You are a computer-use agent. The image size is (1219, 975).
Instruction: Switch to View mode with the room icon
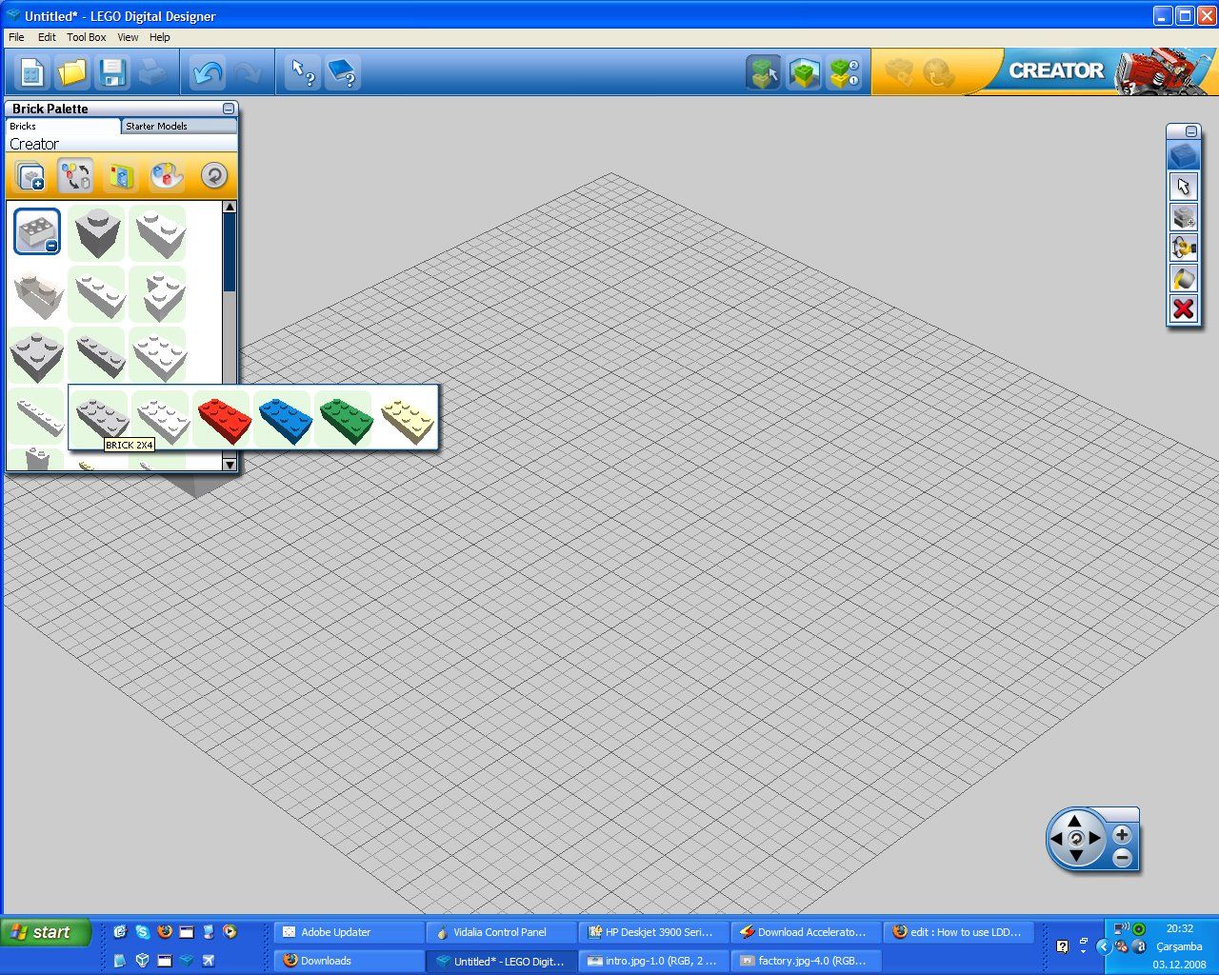pos(804,71)
